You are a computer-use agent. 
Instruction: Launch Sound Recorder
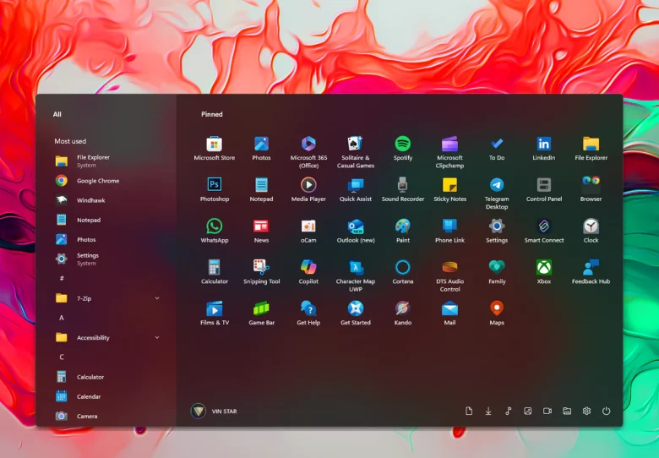pos(403,189)
